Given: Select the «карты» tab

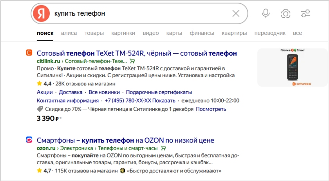Looking at the screenshot, I should (x=174, y=33).
